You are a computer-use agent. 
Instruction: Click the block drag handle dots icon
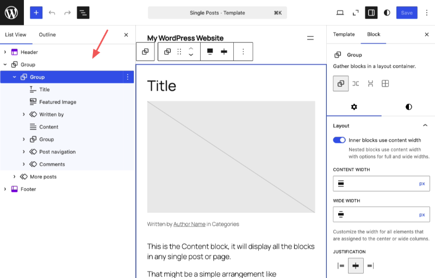coord(179,52)
